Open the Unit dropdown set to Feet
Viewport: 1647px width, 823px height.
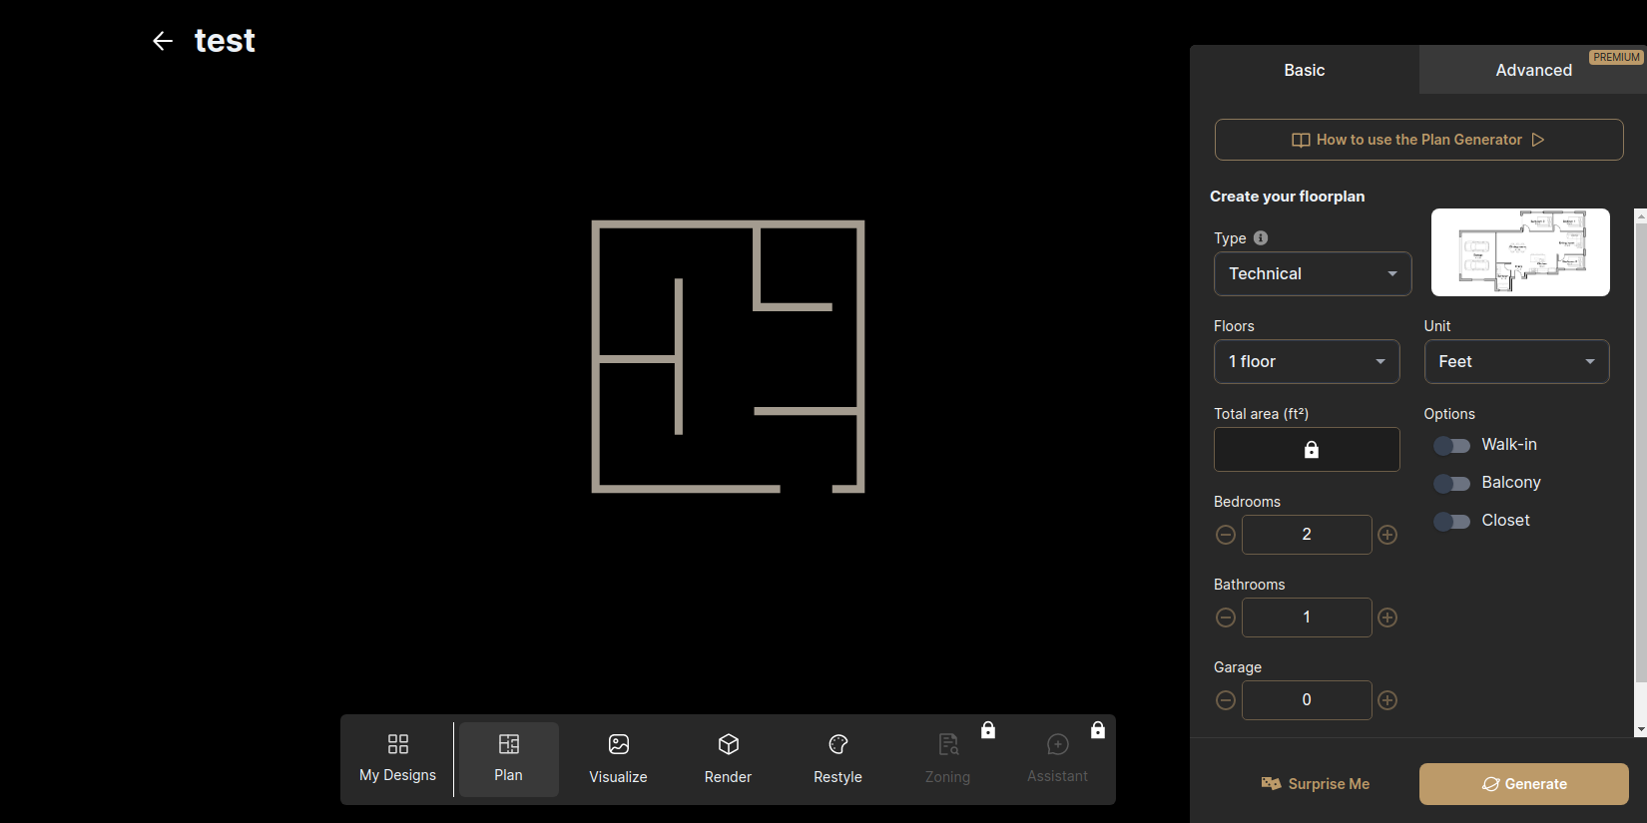(1515, 362)
